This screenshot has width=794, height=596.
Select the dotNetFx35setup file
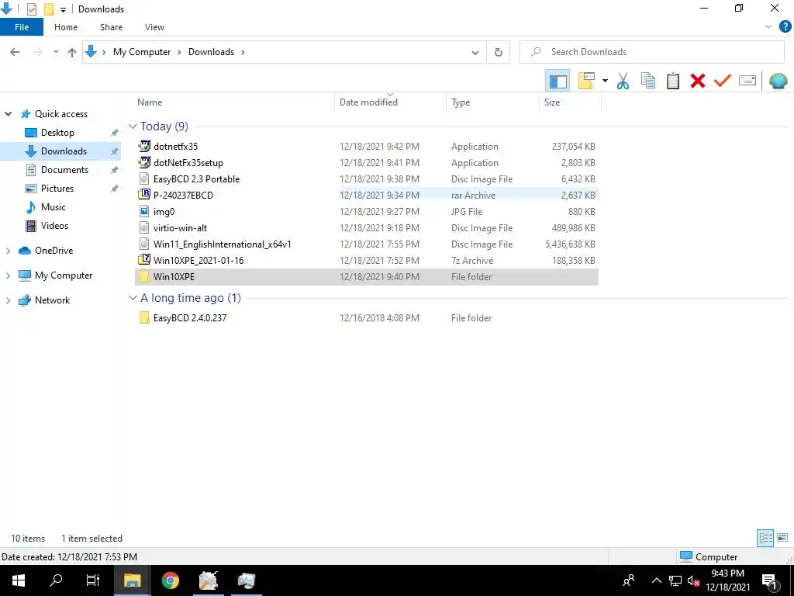(x=367, y=163)
